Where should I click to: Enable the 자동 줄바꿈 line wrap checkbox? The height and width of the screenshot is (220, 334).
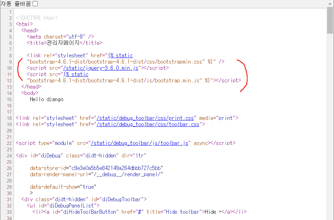35,3
